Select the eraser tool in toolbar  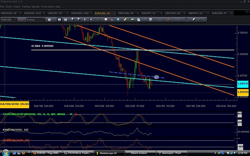tap(194, 20)
